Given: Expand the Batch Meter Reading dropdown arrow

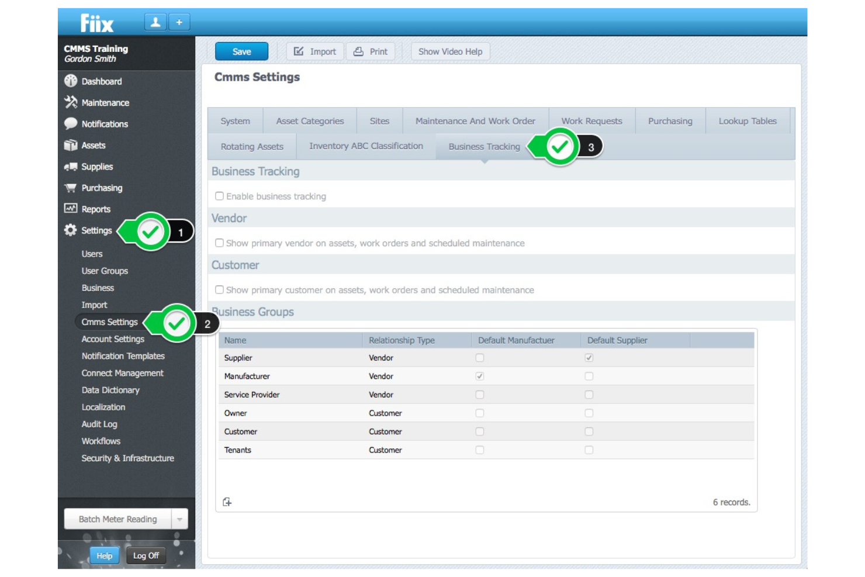Looking at the screenshot, I should pyautogui.click(x=180, y=519).
